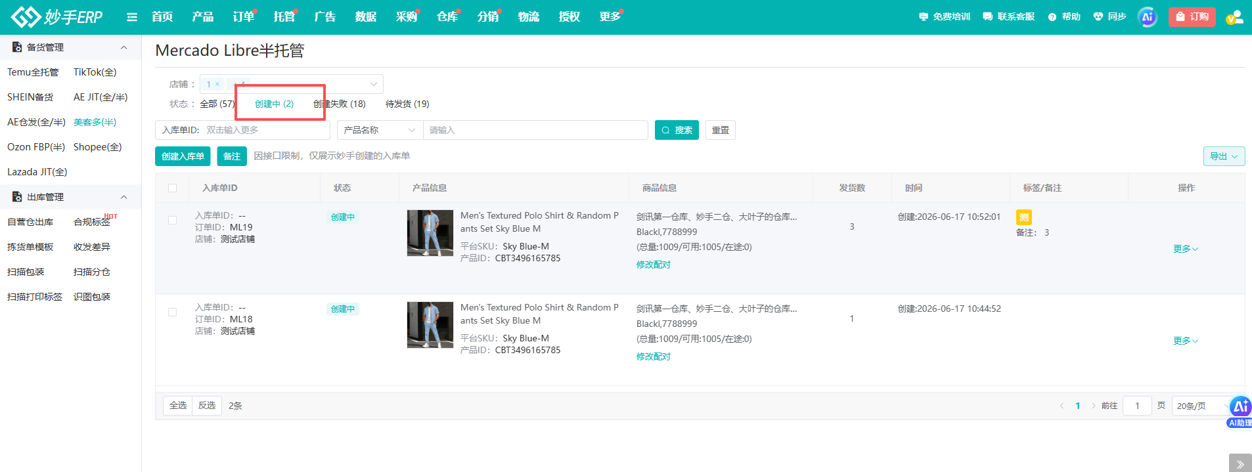Select the 全部 (57) status tab
The height and width of the screenshot is (472, 1252).
(218, 104)
